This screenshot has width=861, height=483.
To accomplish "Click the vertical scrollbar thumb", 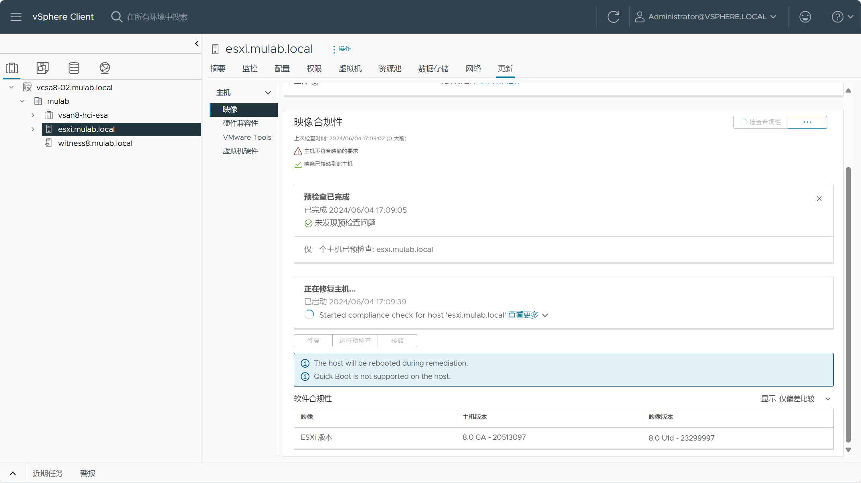I will pyautogui.click(x=848, y=304).
